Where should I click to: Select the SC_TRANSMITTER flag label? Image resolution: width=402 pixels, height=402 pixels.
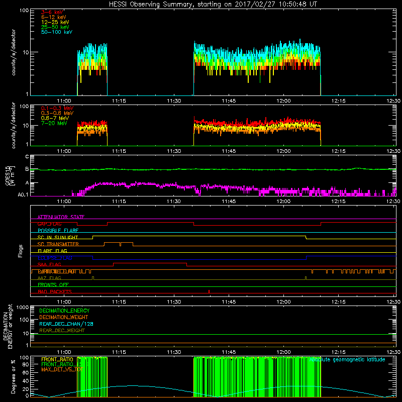58,244
